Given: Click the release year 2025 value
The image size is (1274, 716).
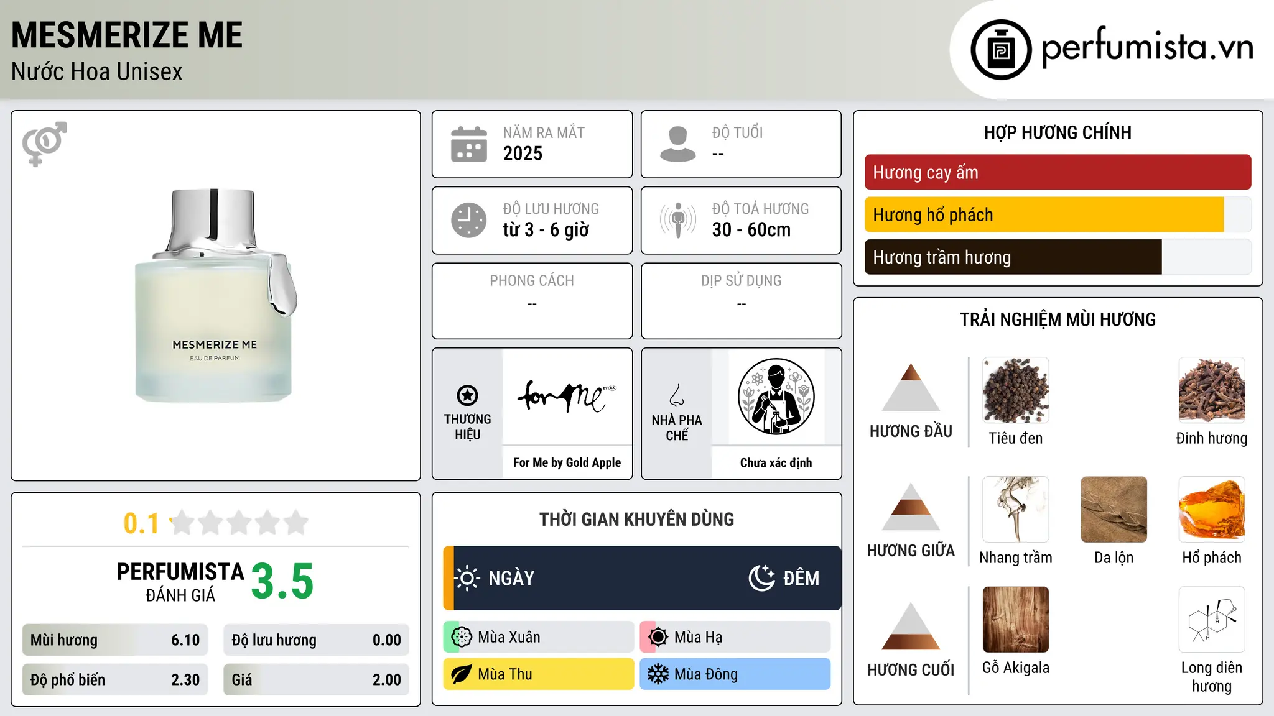Looking at the screenshot, I should tap(523, 154).
